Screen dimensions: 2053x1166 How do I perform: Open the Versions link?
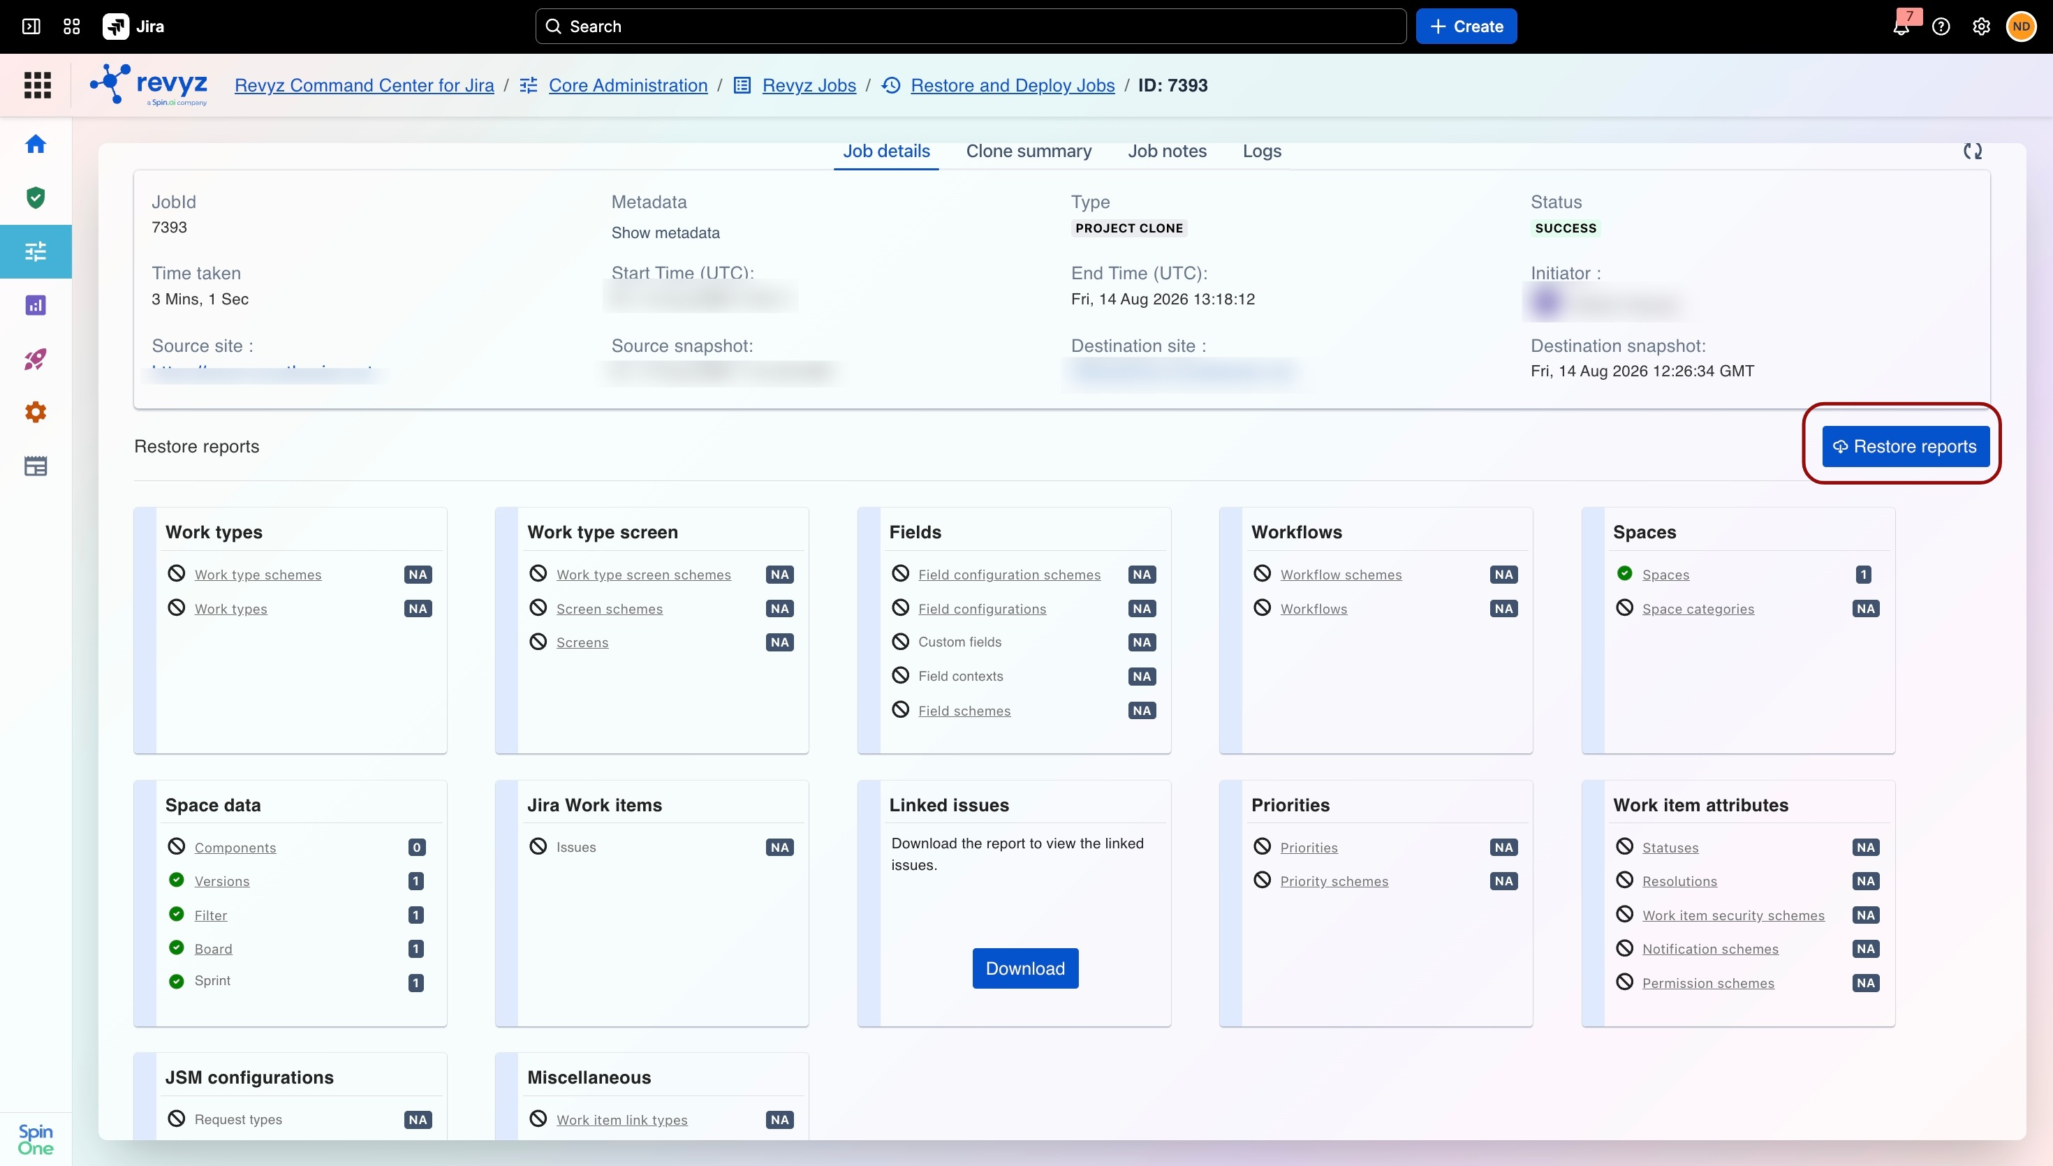point(222,881)
